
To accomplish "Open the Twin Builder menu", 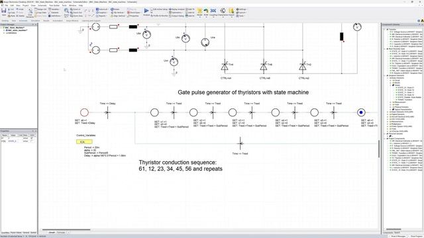I will 54,5.
